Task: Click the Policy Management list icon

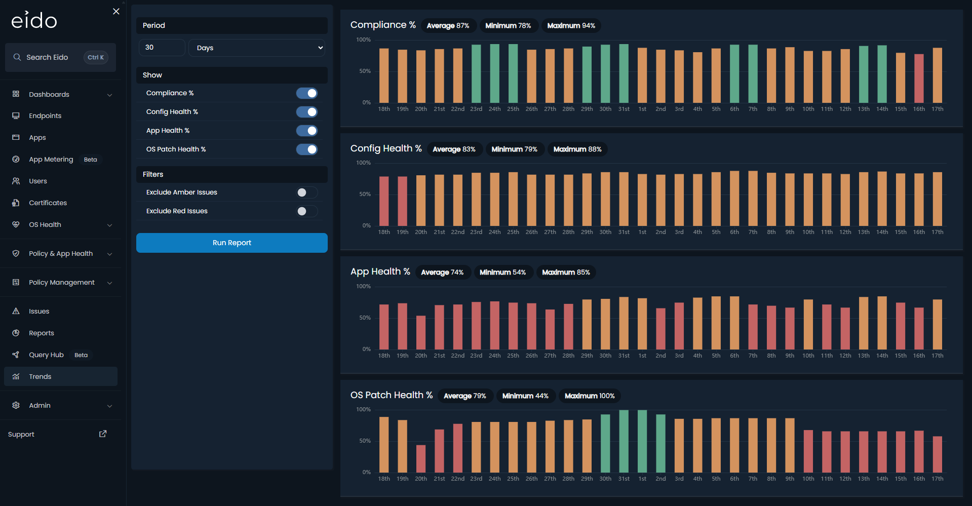Action: [16, 283]
